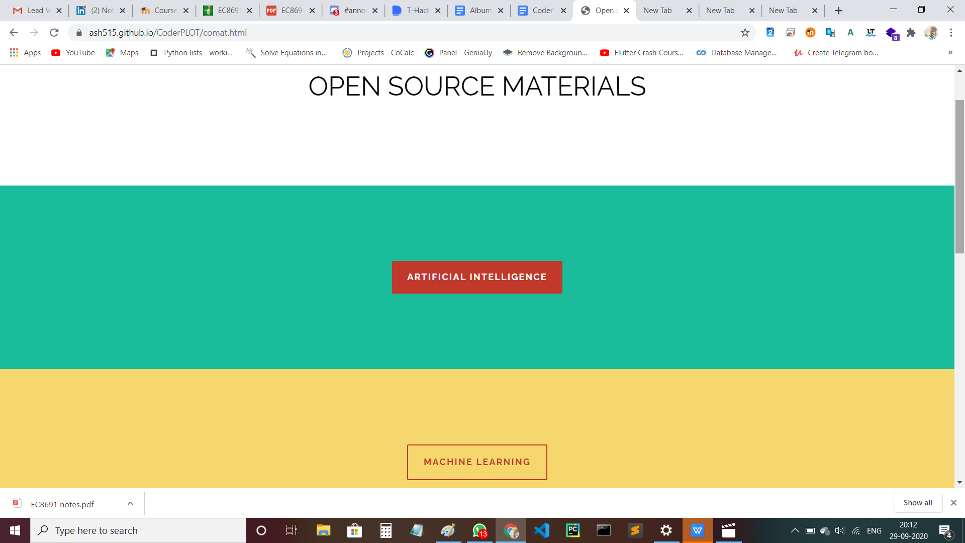Open PyCharm from the taskbar
Image resolution: width=965 pixels, height=543 pixels.
[x=572, y=530]
